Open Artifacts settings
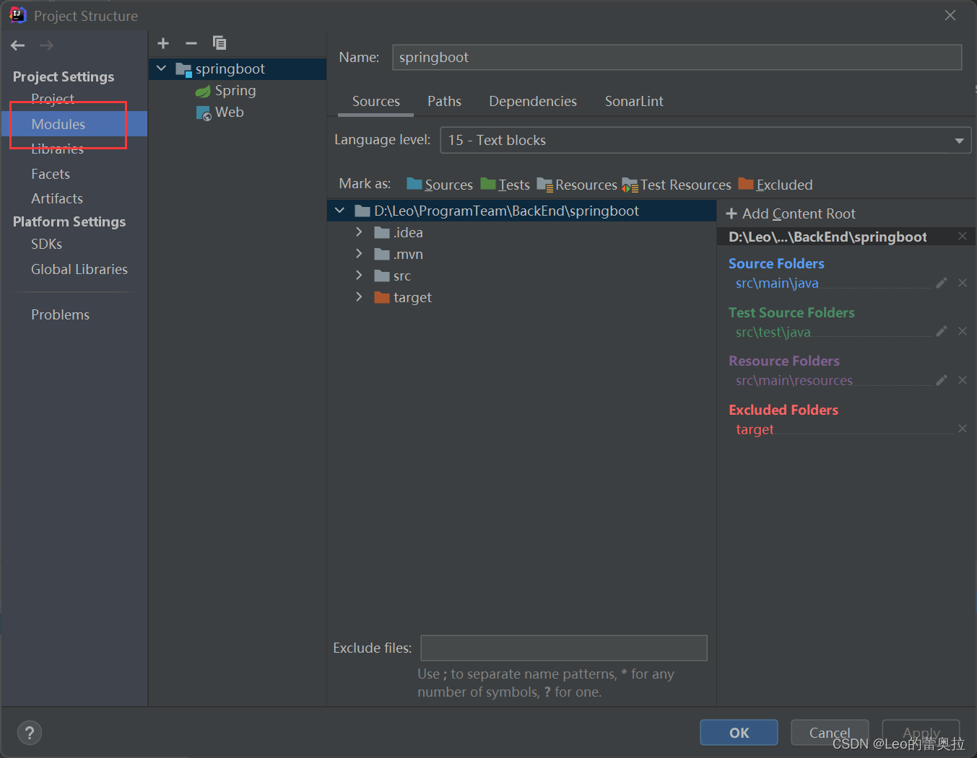 pyautogui.click(x=57, y=198)
